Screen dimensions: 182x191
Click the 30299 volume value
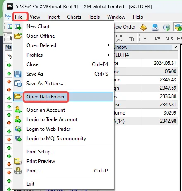[x=170, y=113]
